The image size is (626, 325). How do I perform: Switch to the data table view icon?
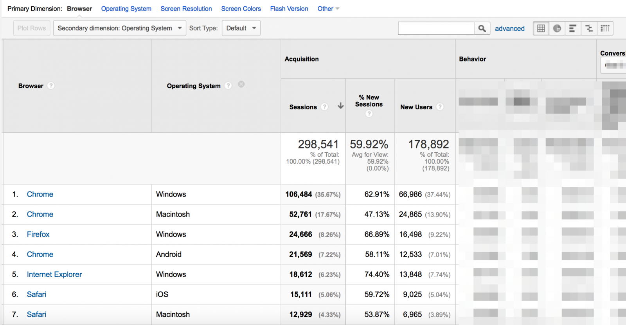(x=541, y=28)
